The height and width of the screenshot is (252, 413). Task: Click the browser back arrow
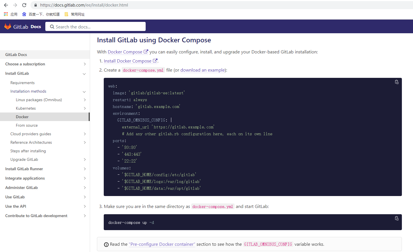pyautogui.click(x=6, y=5)
